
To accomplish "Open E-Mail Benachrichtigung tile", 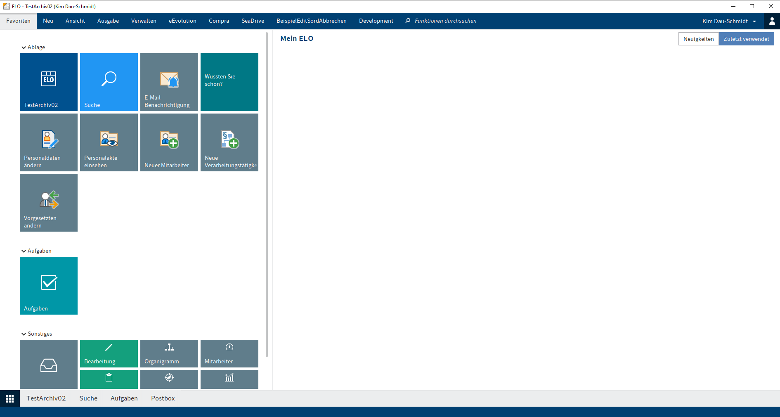I will (169, 82).
